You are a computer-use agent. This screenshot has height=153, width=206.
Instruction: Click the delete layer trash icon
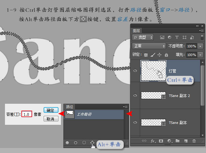(x=194, y=141)
